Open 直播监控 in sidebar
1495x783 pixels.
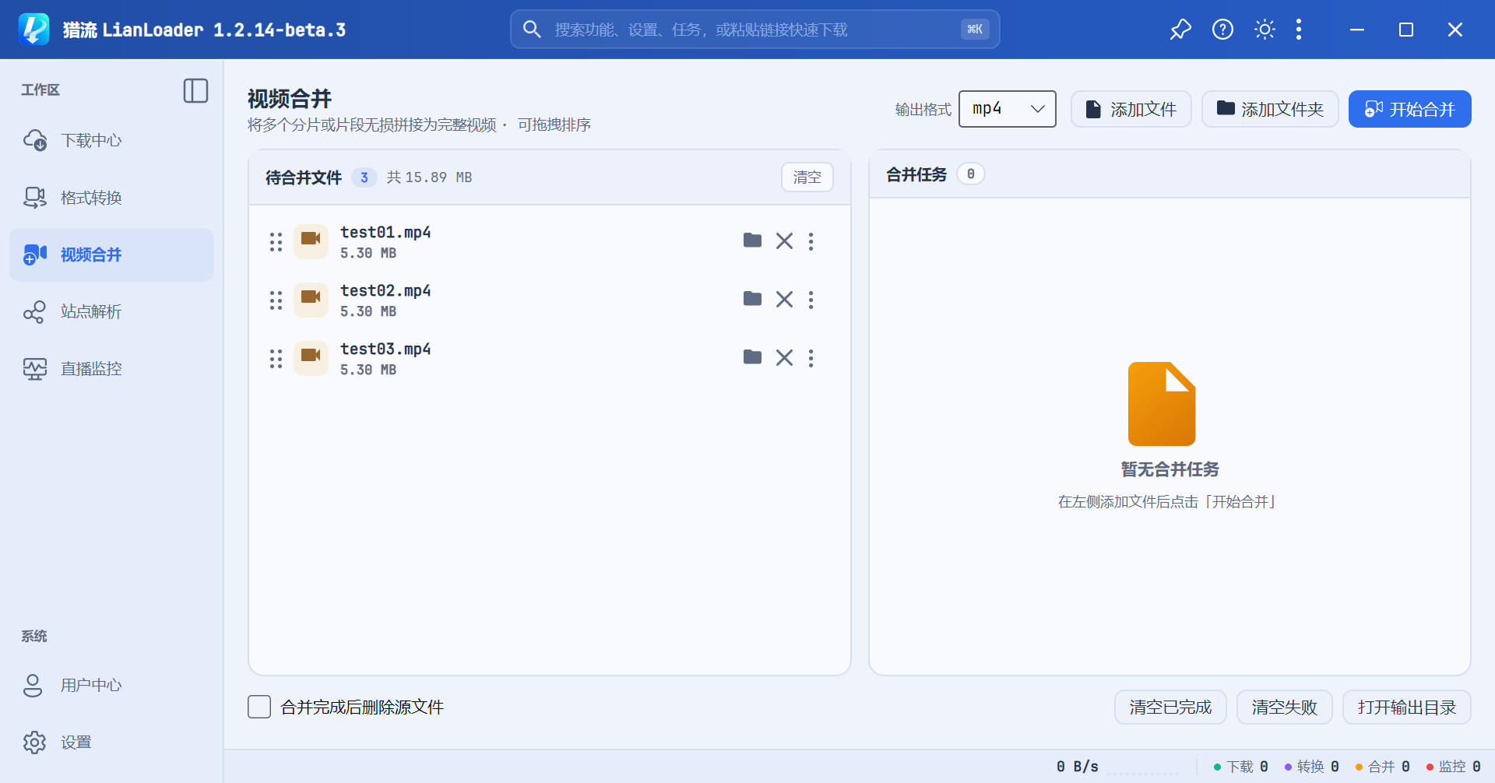111,368
